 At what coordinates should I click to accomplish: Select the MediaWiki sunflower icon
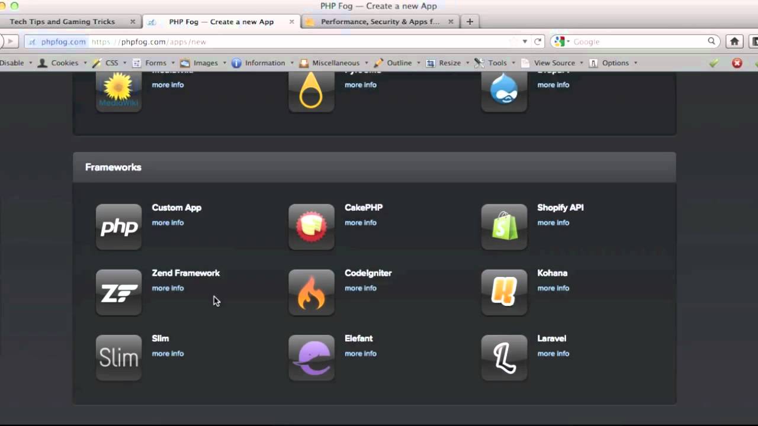[x=118, y=91]
